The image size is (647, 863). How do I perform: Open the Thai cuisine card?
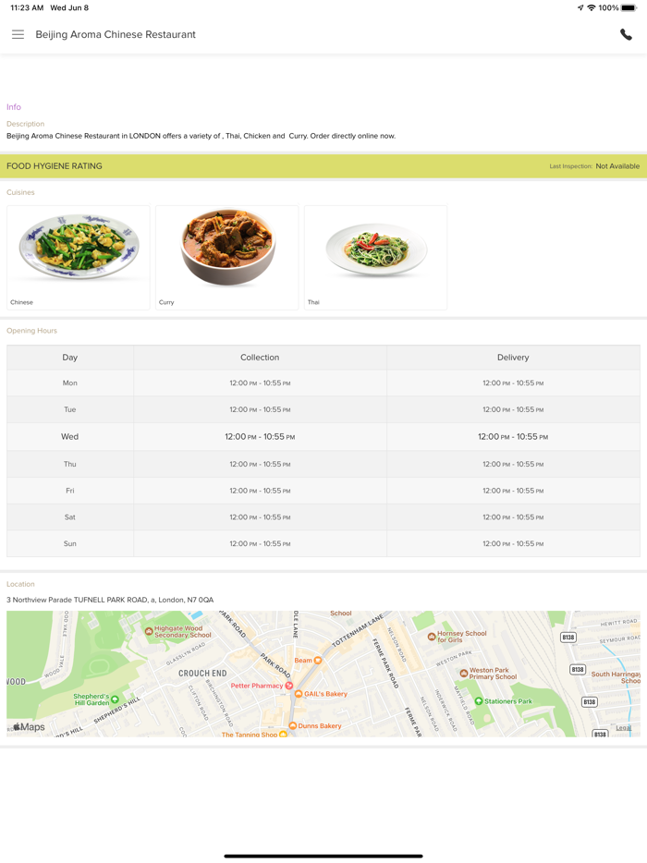tap(375, 257)
